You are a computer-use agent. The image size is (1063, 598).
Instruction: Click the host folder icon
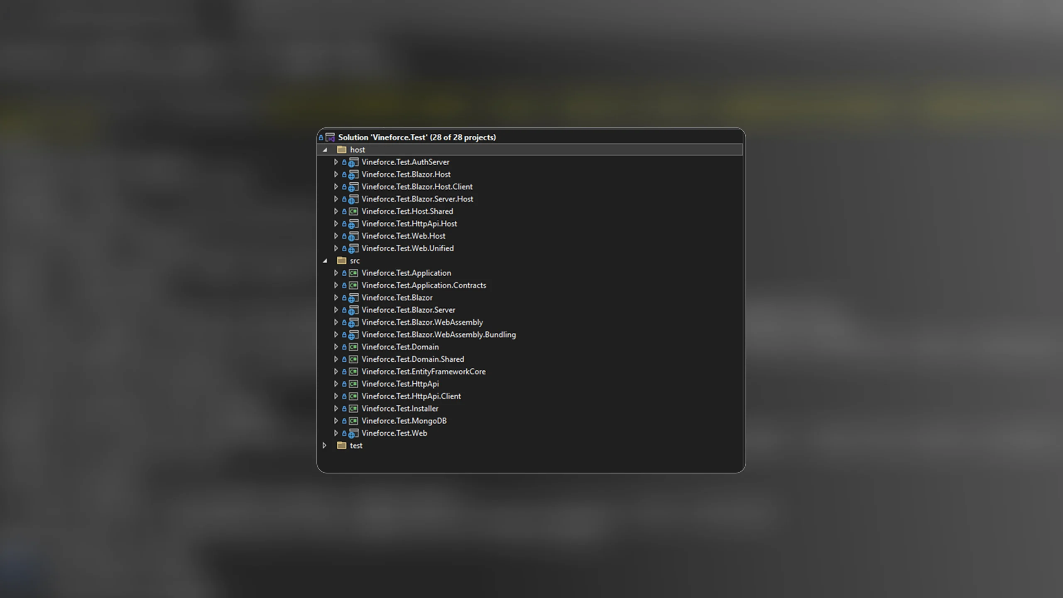(342, 149)
